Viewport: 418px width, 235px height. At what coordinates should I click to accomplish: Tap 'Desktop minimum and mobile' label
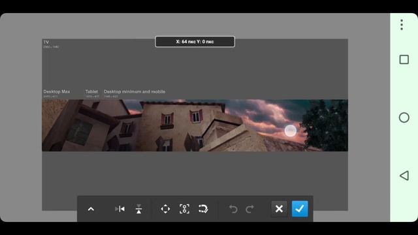[x=135, y=91]
